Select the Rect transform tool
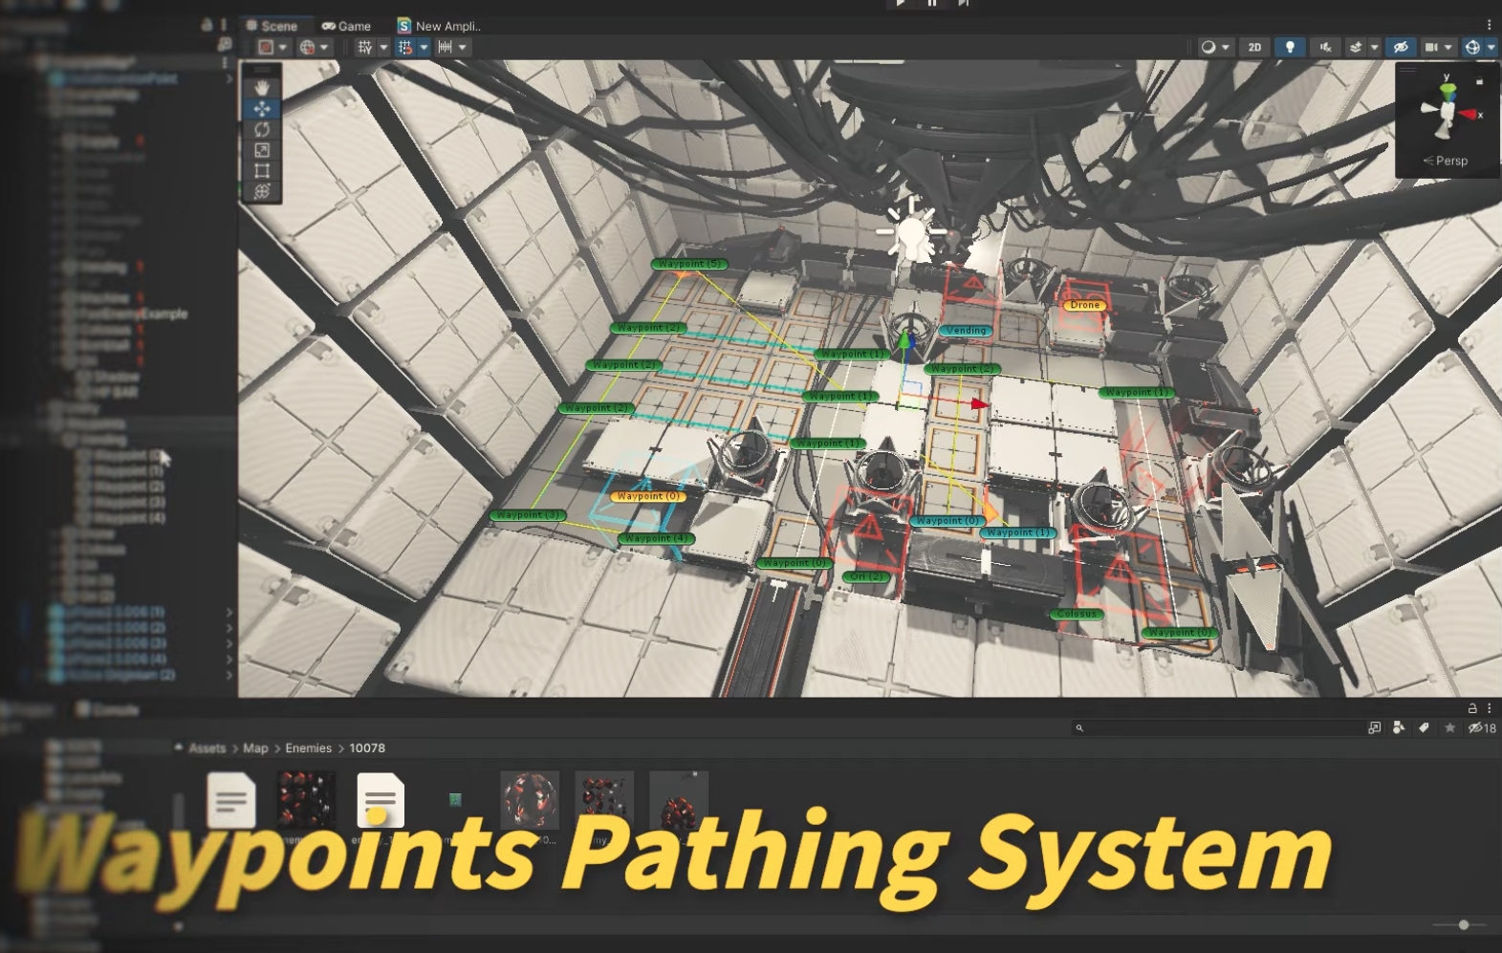The width and height of the screenshot is (1502, 953). coord(262,171)
